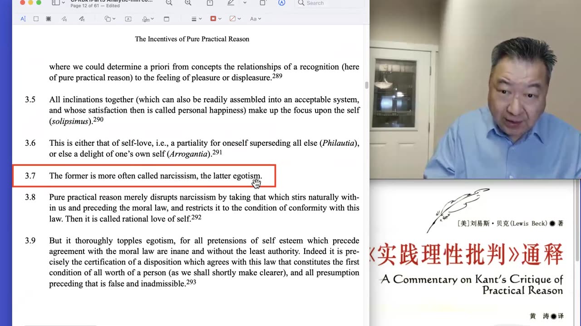Screen dimensions: 581x326
Task: Click the magnifier icon in Search field
Action: point(301,3)
